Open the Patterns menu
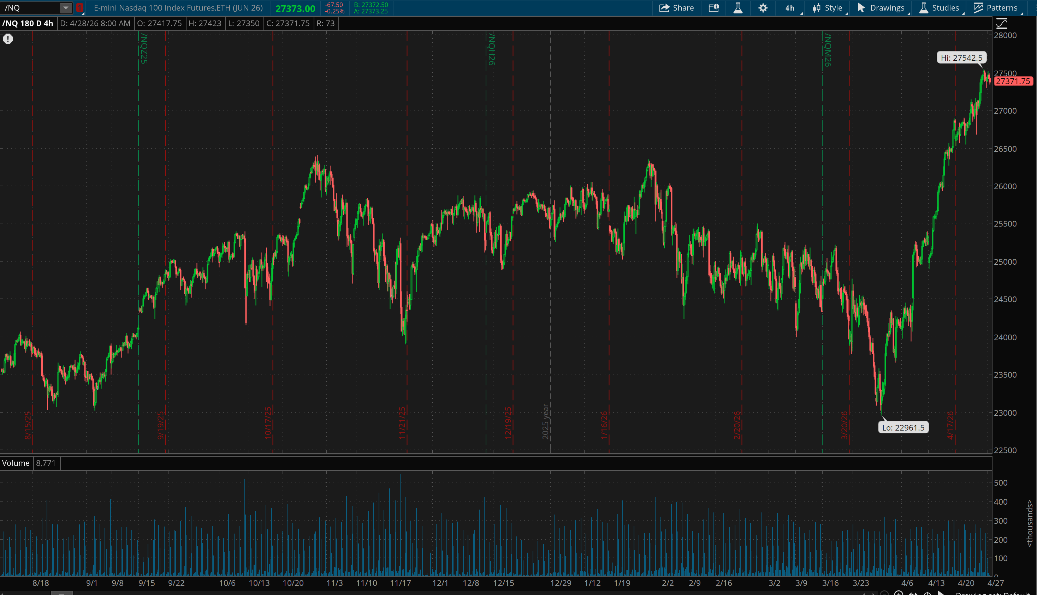 point(995,8)
